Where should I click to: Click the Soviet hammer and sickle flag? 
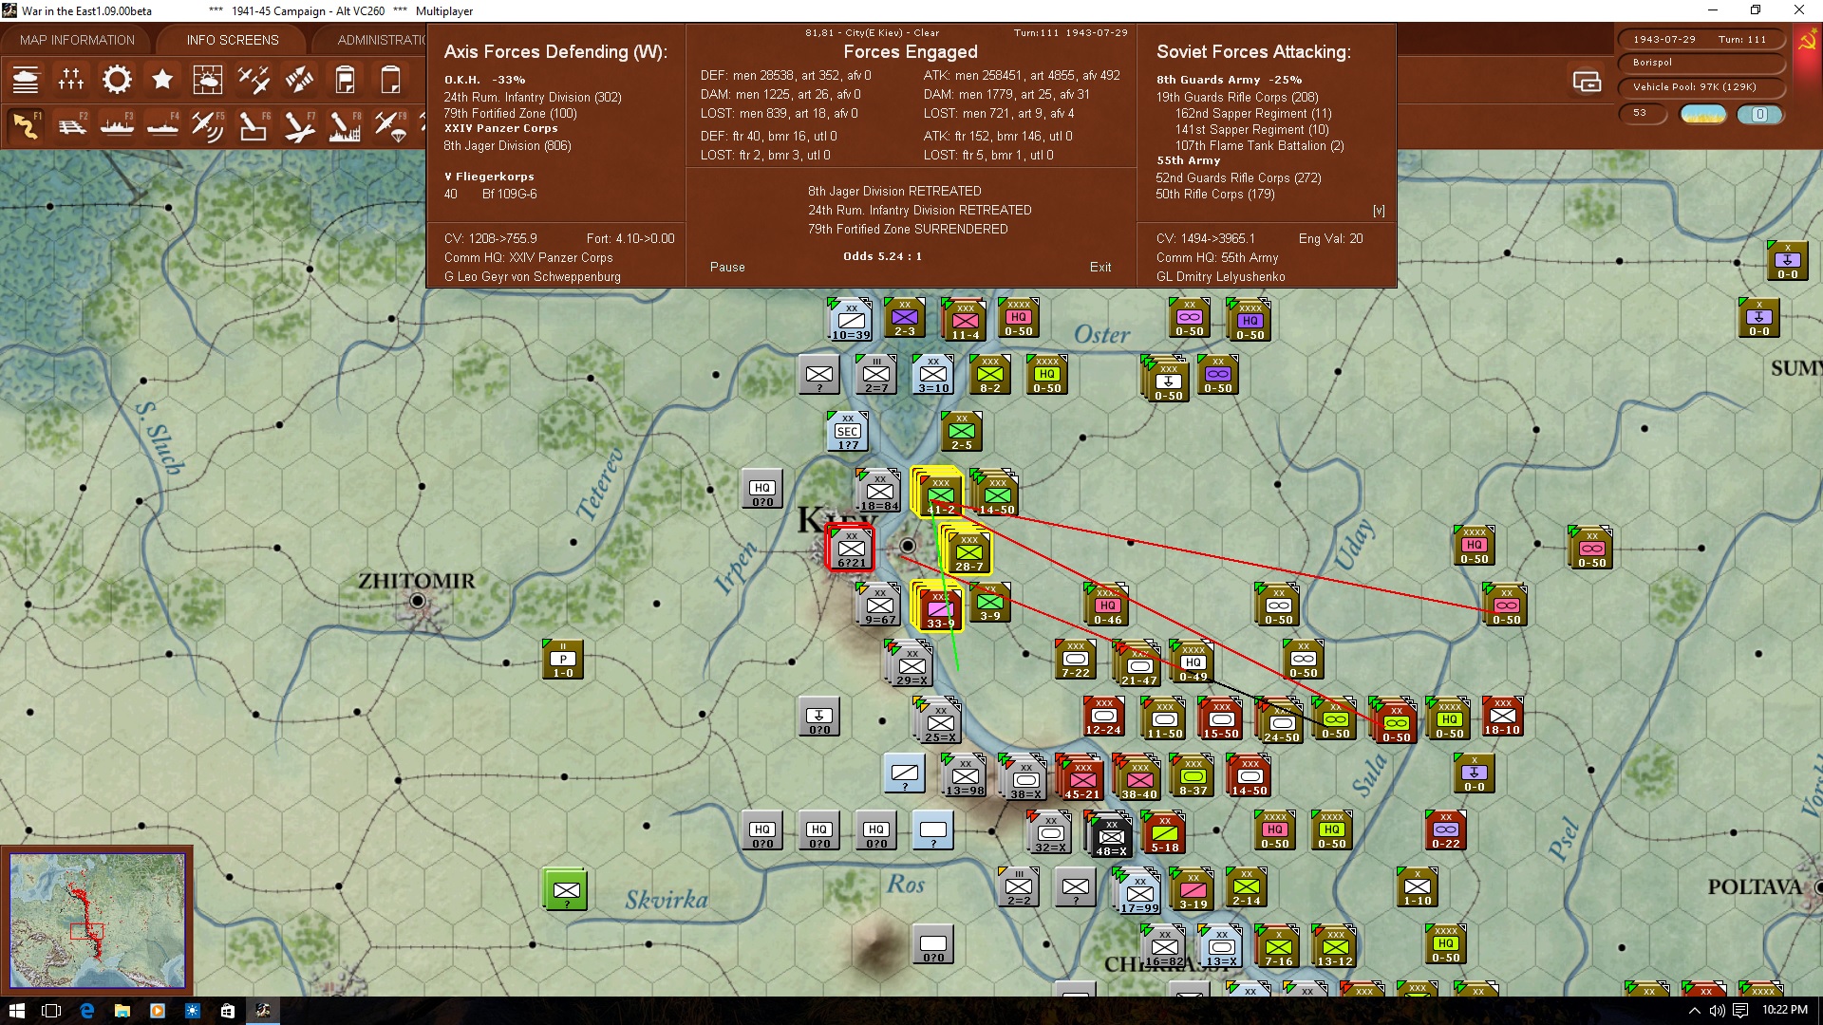(x=1807, y=41)
